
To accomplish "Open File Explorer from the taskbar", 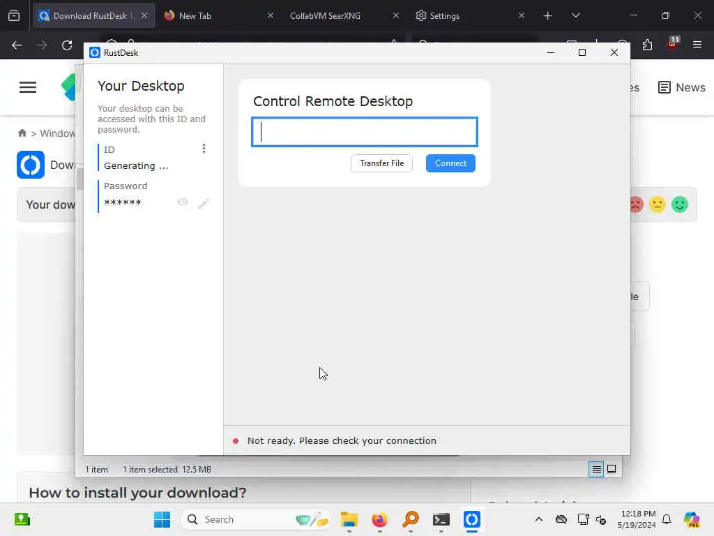I will pos(349,519).
